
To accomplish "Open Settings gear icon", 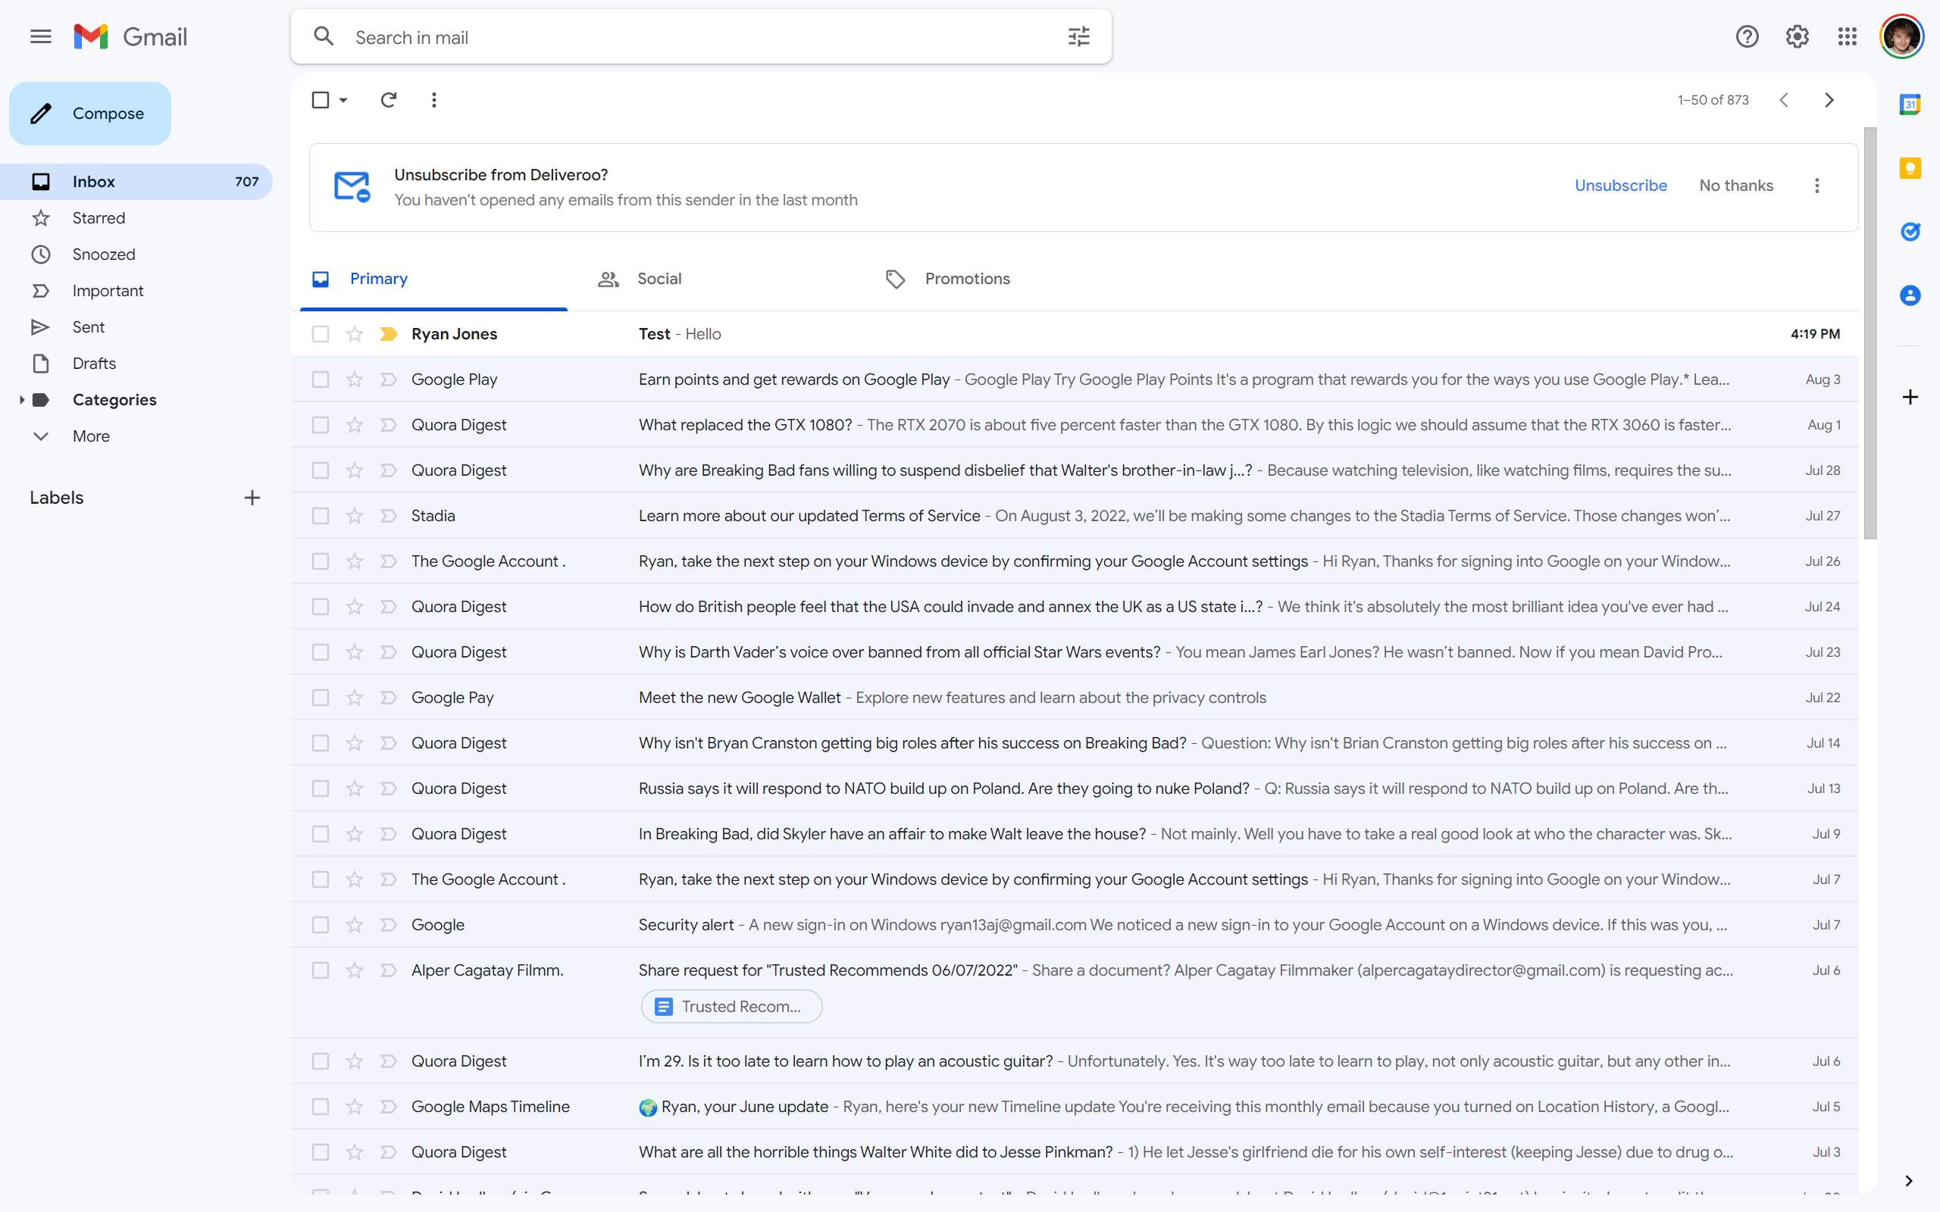I will click(1798, 37).
